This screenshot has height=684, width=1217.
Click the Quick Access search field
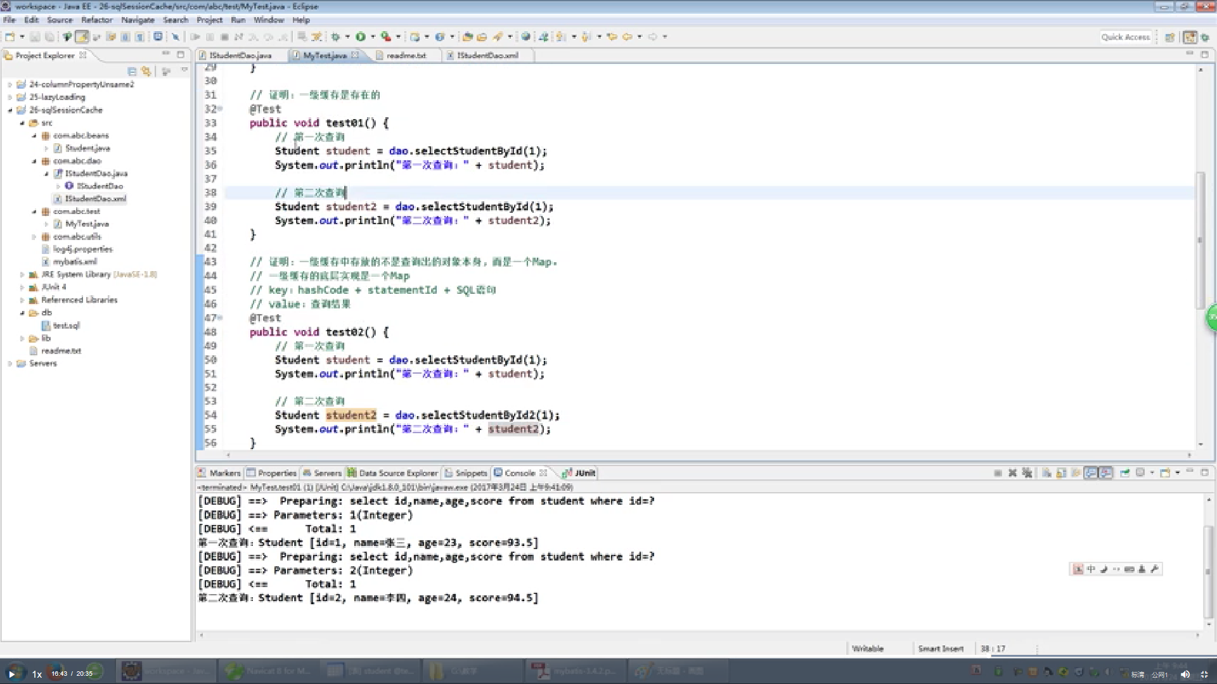click(1125, 37)
